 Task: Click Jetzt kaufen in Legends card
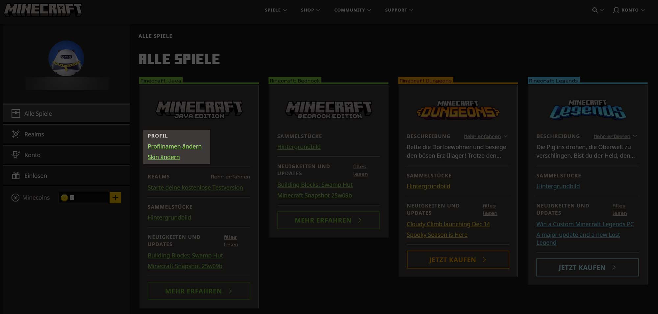coord(588,268)
